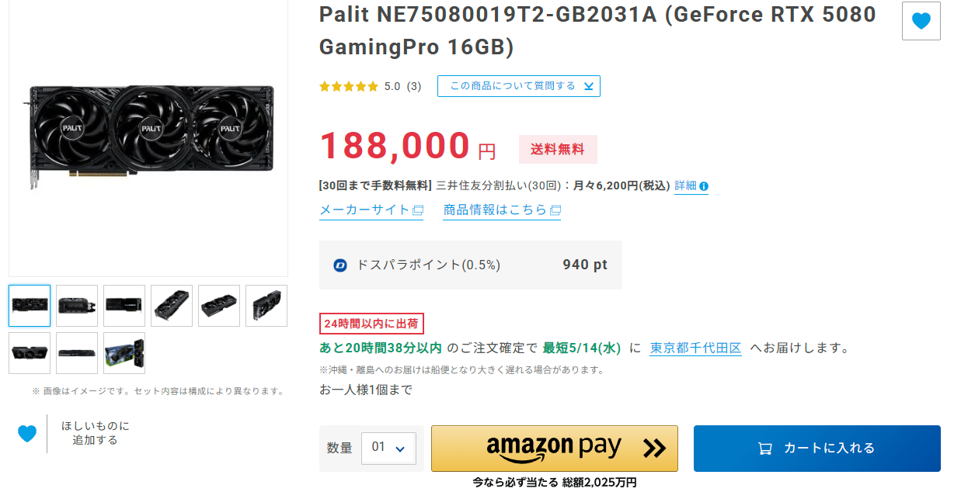The width and height of the screenshot is (954, 499).
Task: Click the heart icon beside ほしいものに追加する
Action: click(27, 434)
